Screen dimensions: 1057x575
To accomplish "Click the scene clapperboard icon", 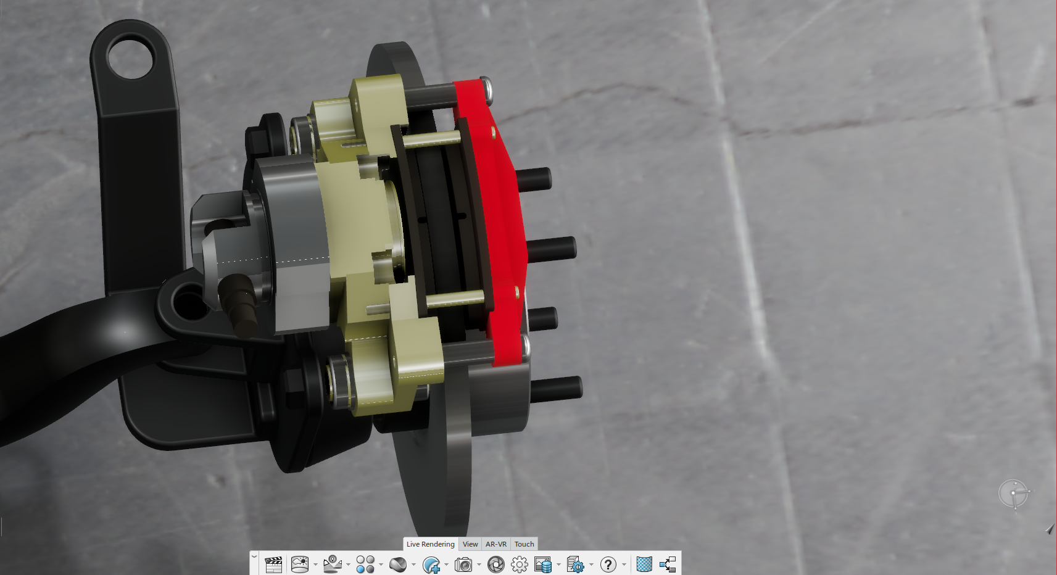I will pos(273,565).
